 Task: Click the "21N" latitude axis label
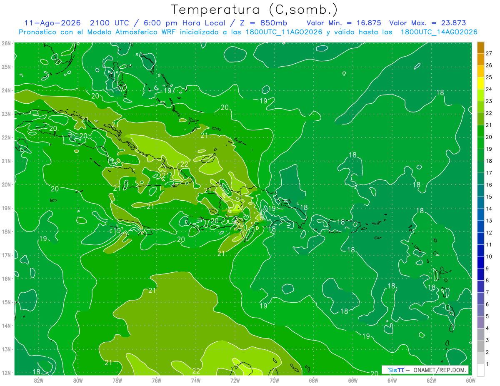[6, 161]
